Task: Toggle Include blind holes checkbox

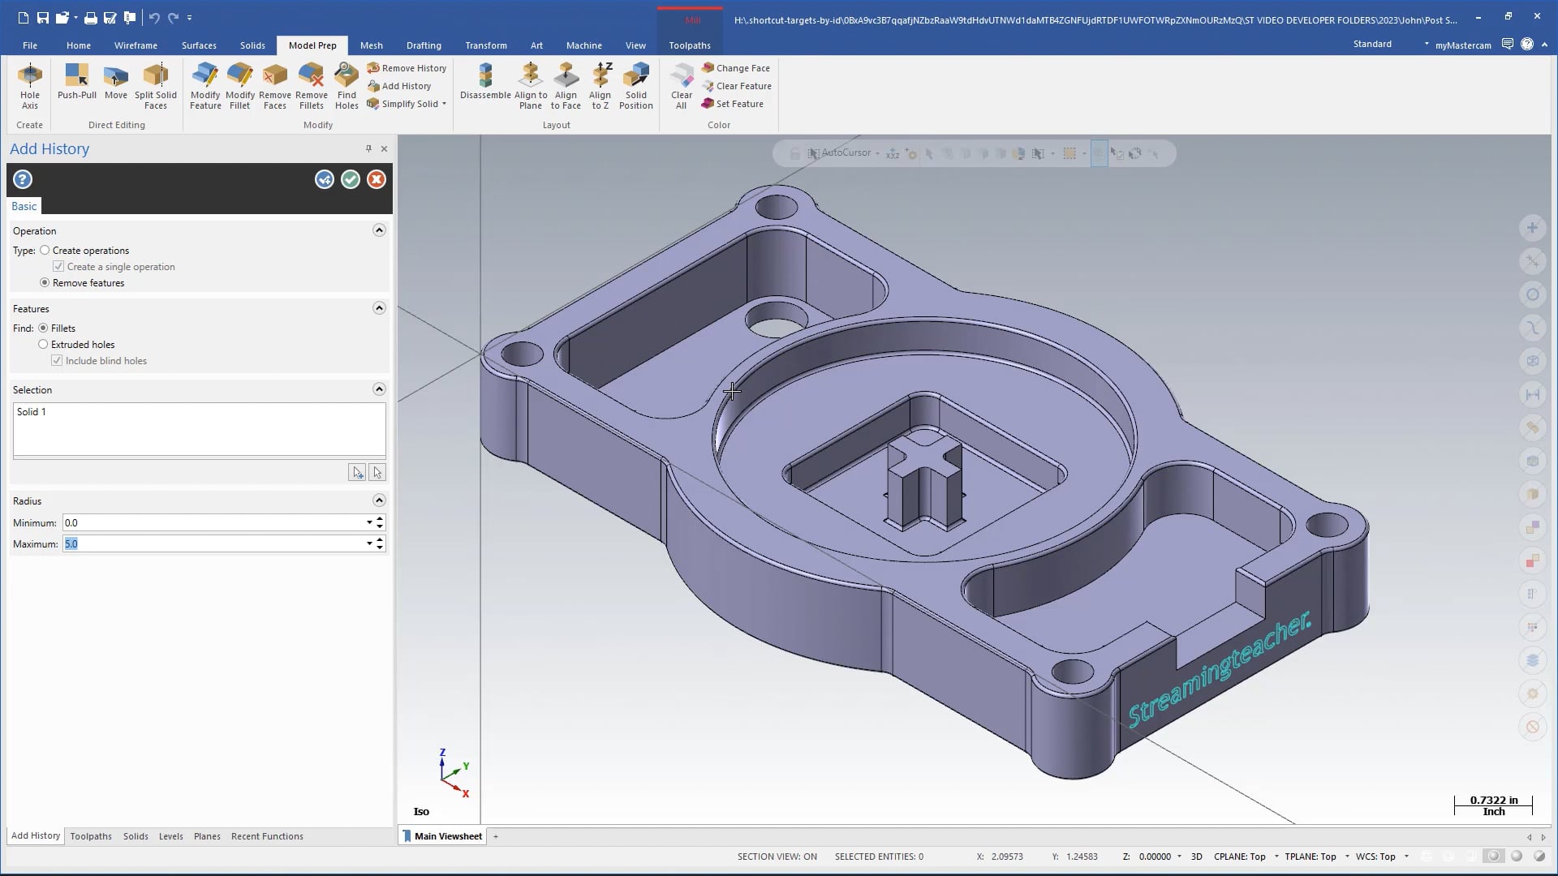Action: click(57, 360)
